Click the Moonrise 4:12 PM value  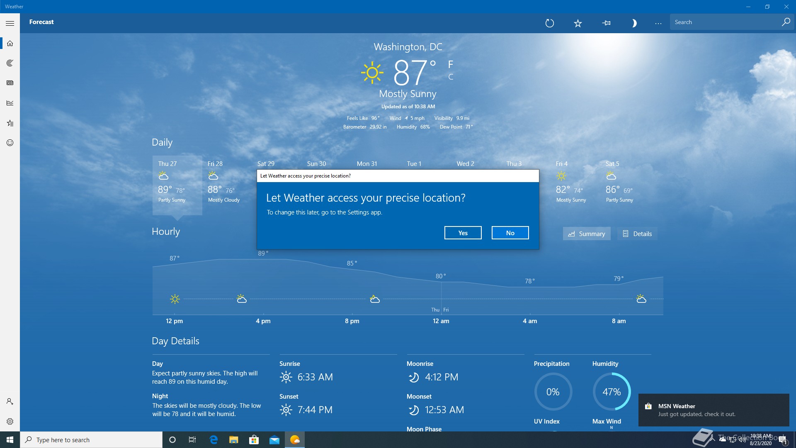[x=442, y=377]
